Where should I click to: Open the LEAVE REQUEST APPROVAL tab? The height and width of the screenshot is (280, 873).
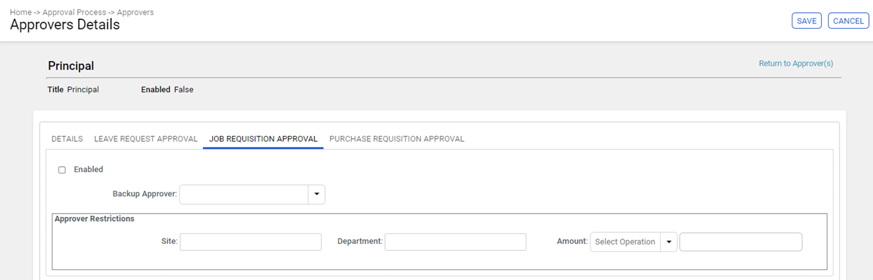146,139
